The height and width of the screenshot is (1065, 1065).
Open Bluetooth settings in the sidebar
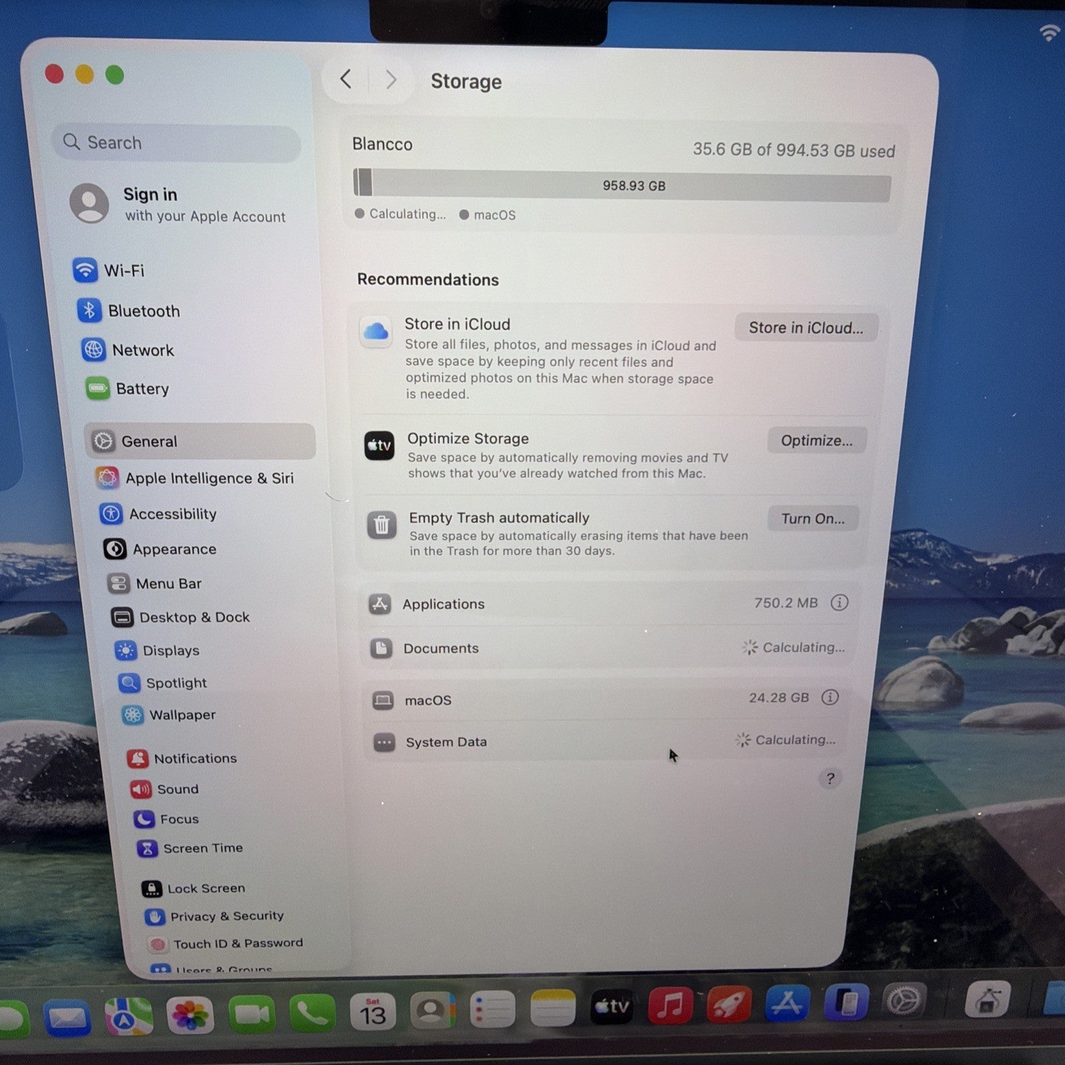tap(128, 310)
